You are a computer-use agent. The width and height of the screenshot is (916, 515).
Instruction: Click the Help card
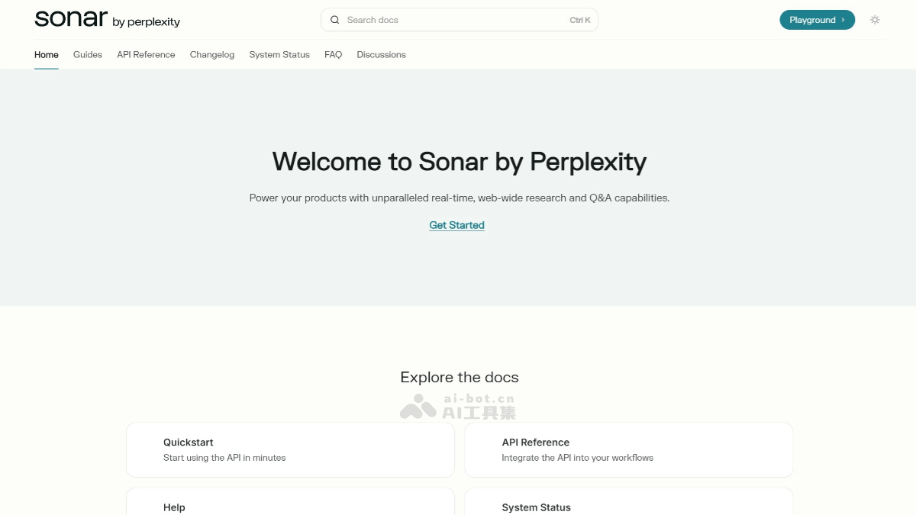290,504
